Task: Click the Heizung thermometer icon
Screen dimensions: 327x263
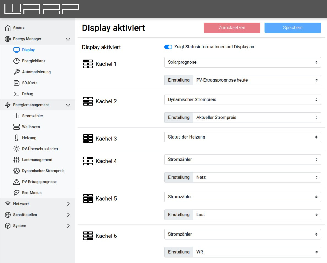Action: [x=17, y=138]
